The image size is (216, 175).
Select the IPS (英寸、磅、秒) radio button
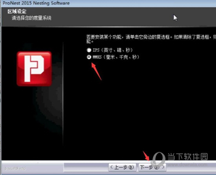click(x=89, y=50)
